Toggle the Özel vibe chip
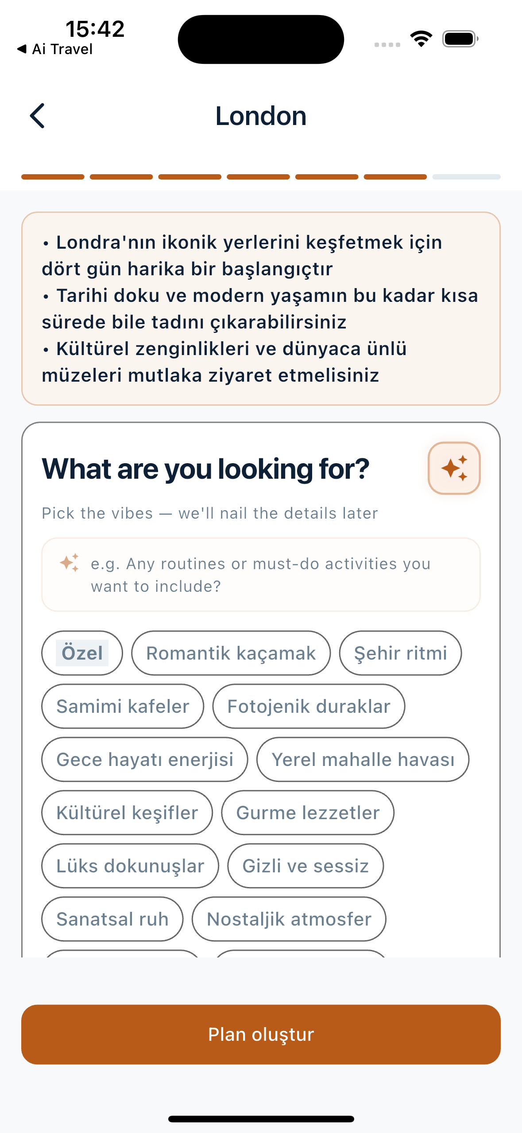Viewport: 522px width, 1133px height. [82, 653]
